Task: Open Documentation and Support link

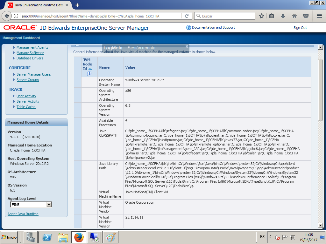Action: pyautogui.click(x=213, y=27)
